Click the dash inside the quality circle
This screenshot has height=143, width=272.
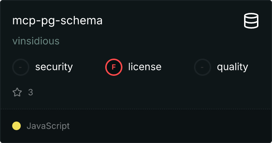tap(203, 67)
